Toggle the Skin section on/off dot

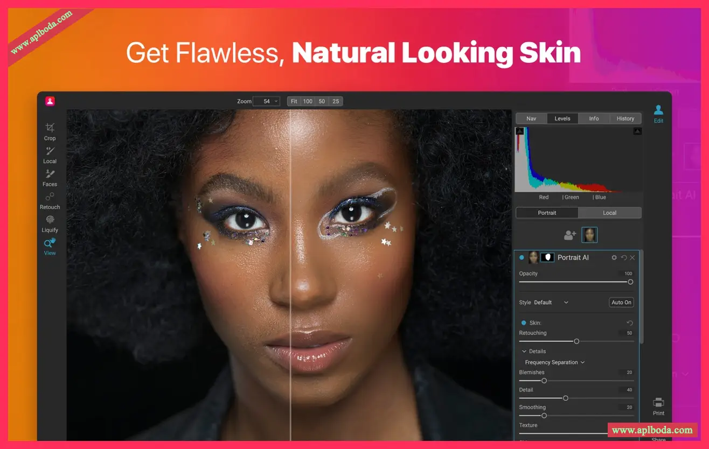[x=524, y=323]
